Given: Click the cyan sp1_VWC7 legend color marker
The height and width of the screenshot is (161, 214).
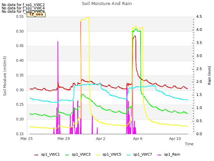Looking at the screenshot, I should click(128, 155).
